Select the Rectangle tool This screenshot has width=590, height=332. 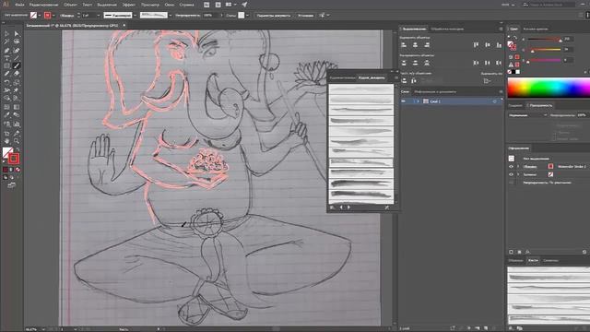[x=6, y=65]
